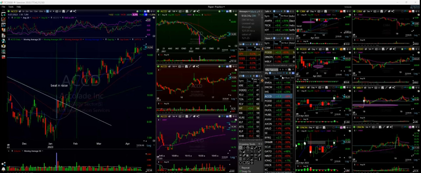The width and height of the screenshot is (421, 173).
Task: Sort SA watchlist by RSI column
Action: point(258,49)
